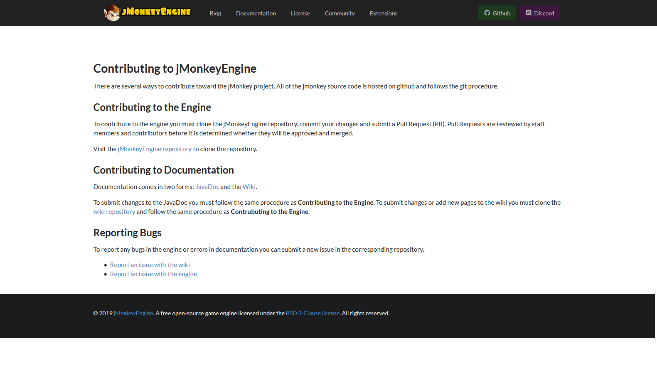Open the License page
Viewport: 657px width, 385px height.
point(300,13)
